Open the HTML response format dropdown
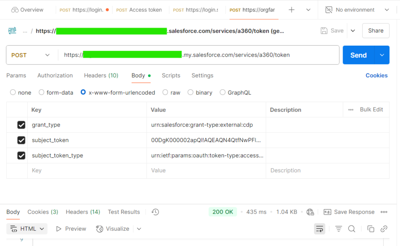400x246 pixels. pyautogui.click(x=27, y=229)
